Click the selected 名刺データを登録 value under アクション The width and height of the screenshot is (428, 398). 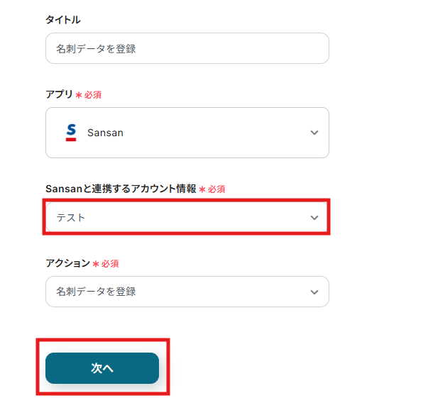pyautogui.click(x=96, y=292)
